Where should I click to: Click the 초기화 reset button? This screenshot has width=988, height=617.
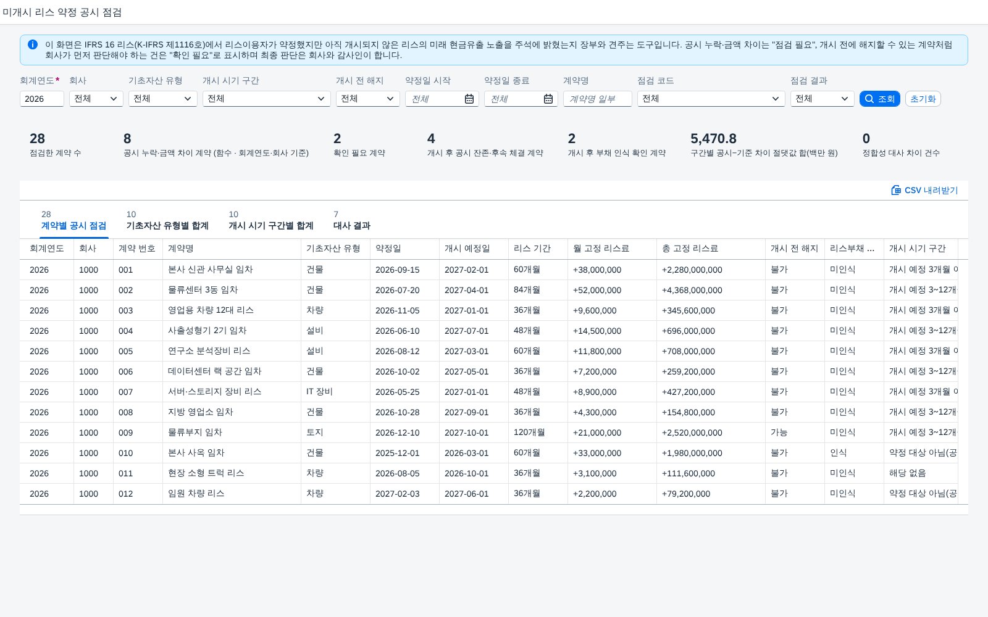pyautogui.click(x=923, y=99)
